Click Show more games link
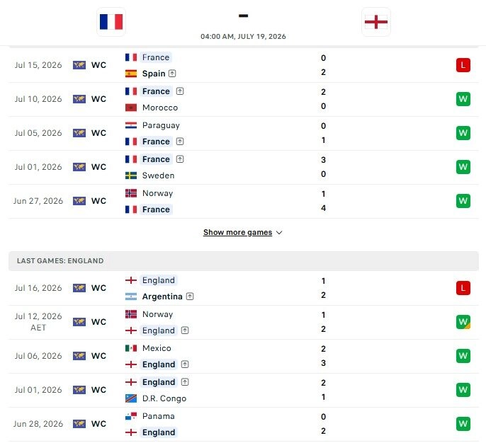This screenshot has height=443, width=486. [x=238, y=232]
